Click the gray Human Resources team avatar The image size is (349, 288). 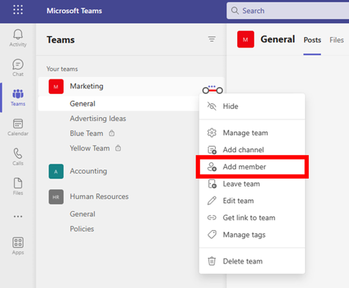56,197
